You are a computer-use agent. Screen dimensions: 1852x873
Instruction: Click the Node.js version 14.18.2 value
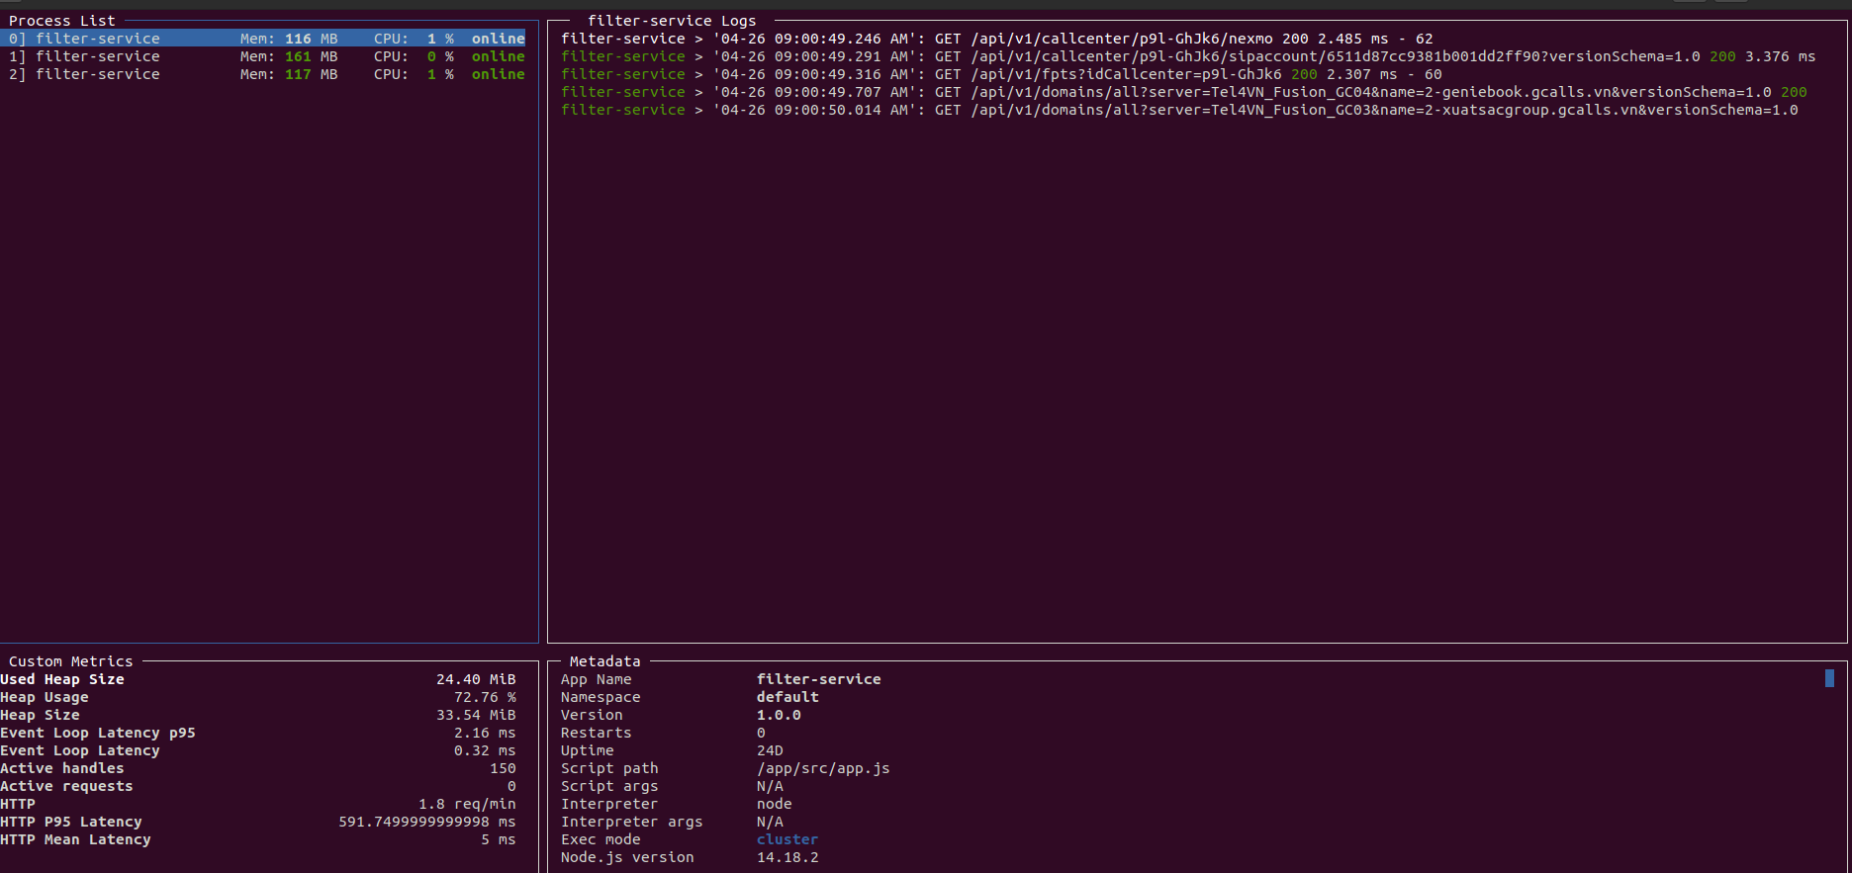pyautogui.click(x=787, y=857)
